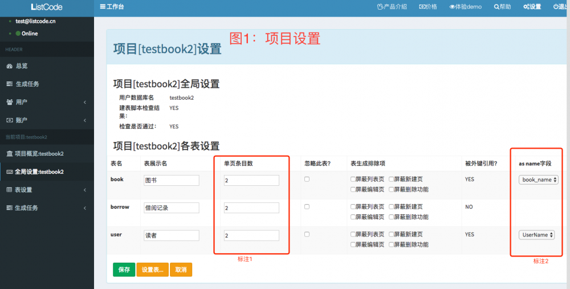Screen dimensions: 570x289
Task: Toggle 忽略此表 checkbox for book row
Action: (307, 179)
